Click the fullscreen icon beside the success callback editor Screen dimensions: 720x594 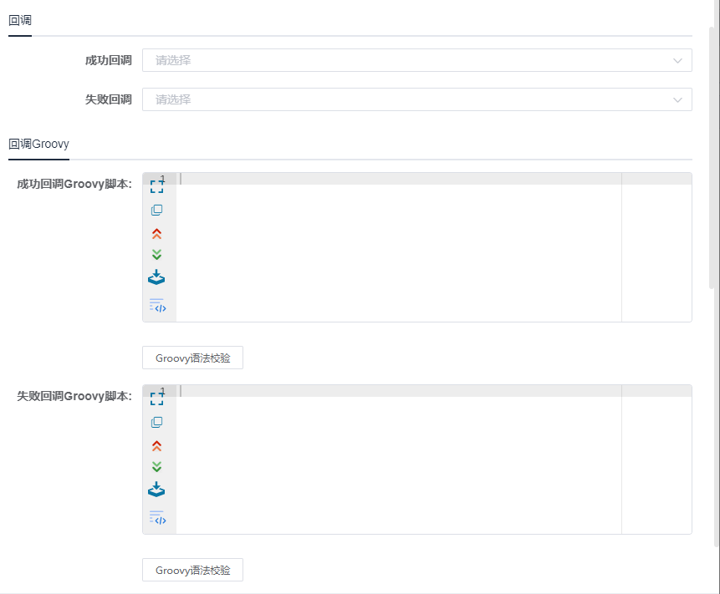coord(156,184)
